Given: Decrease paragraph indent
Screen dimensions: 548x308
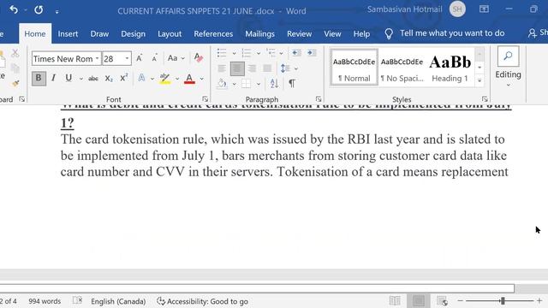Looking at the screenshot, I should point(296,53).
